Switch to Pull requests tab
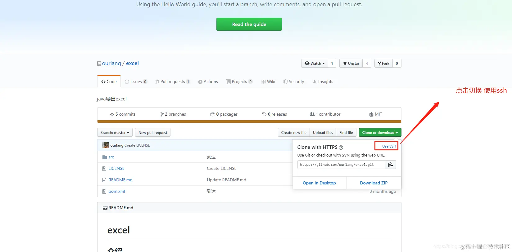512x252 pixels. tap(173, 82)
